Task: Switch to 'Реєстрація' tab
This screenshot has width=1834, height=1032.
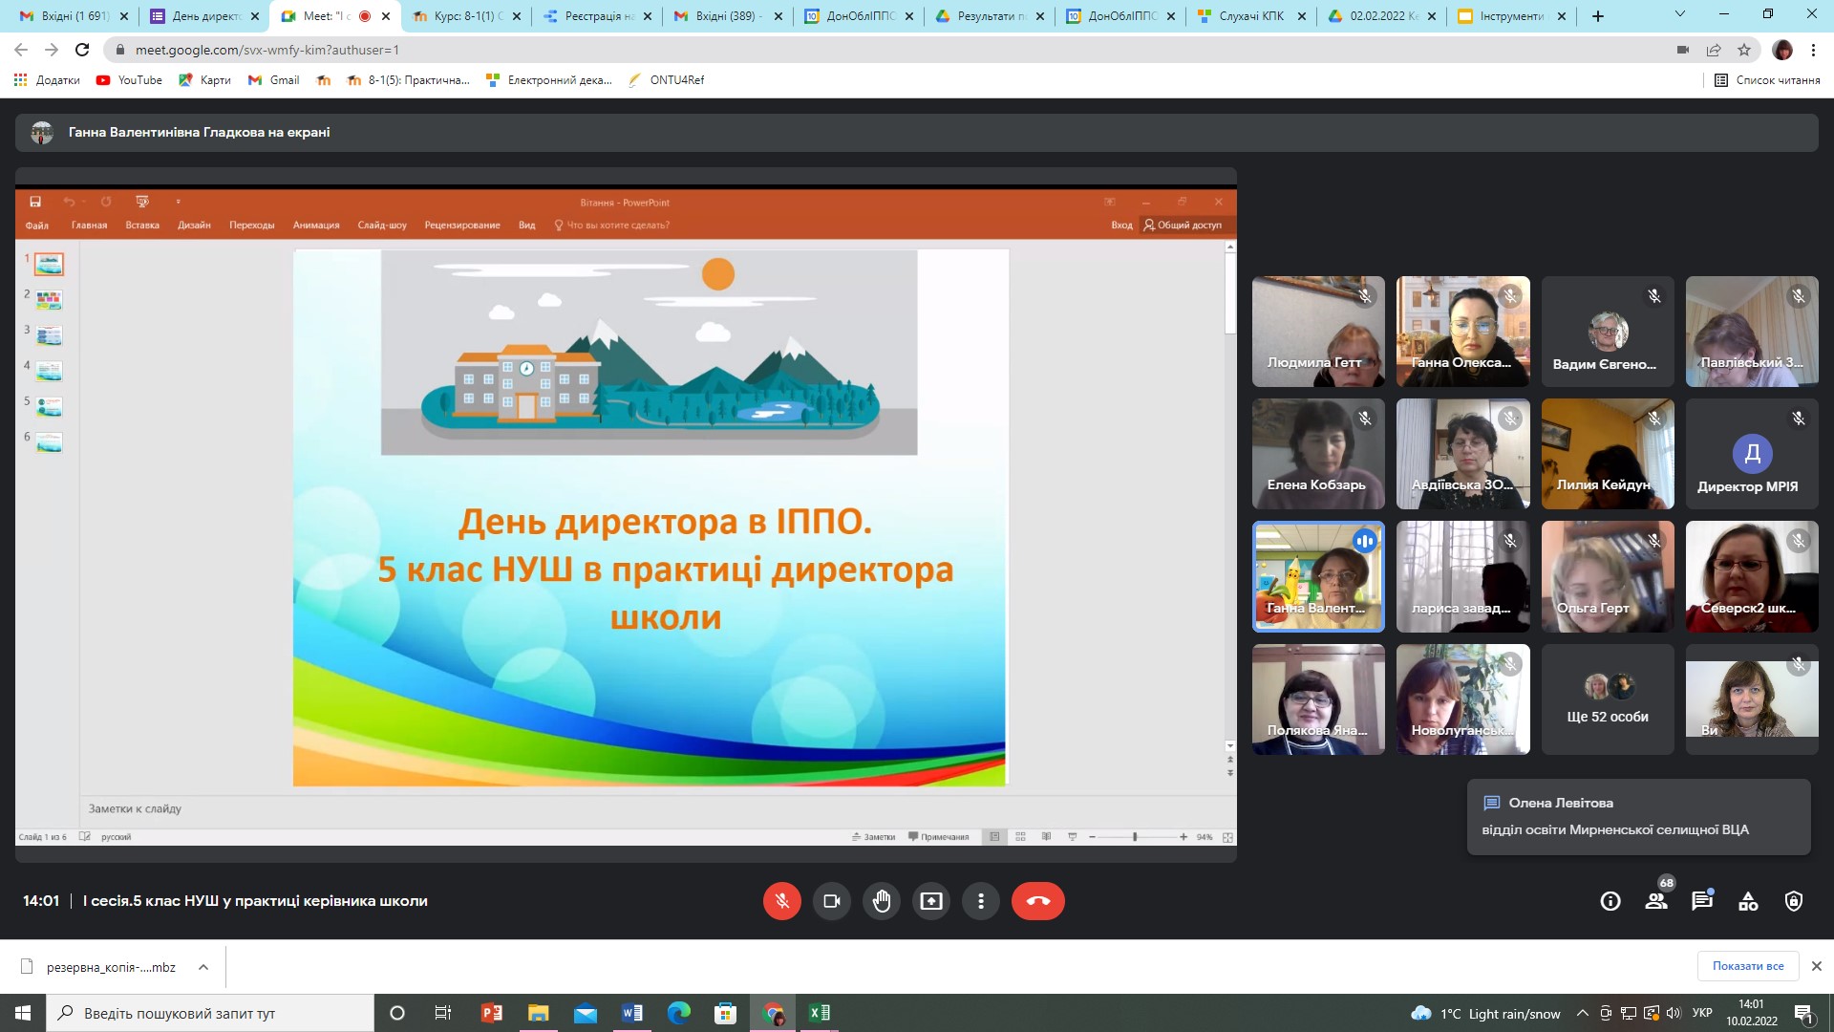Action: pos(598,16)
